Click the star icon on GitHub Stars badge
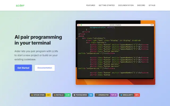The image size is (170, 106). (x=32, y=95)
